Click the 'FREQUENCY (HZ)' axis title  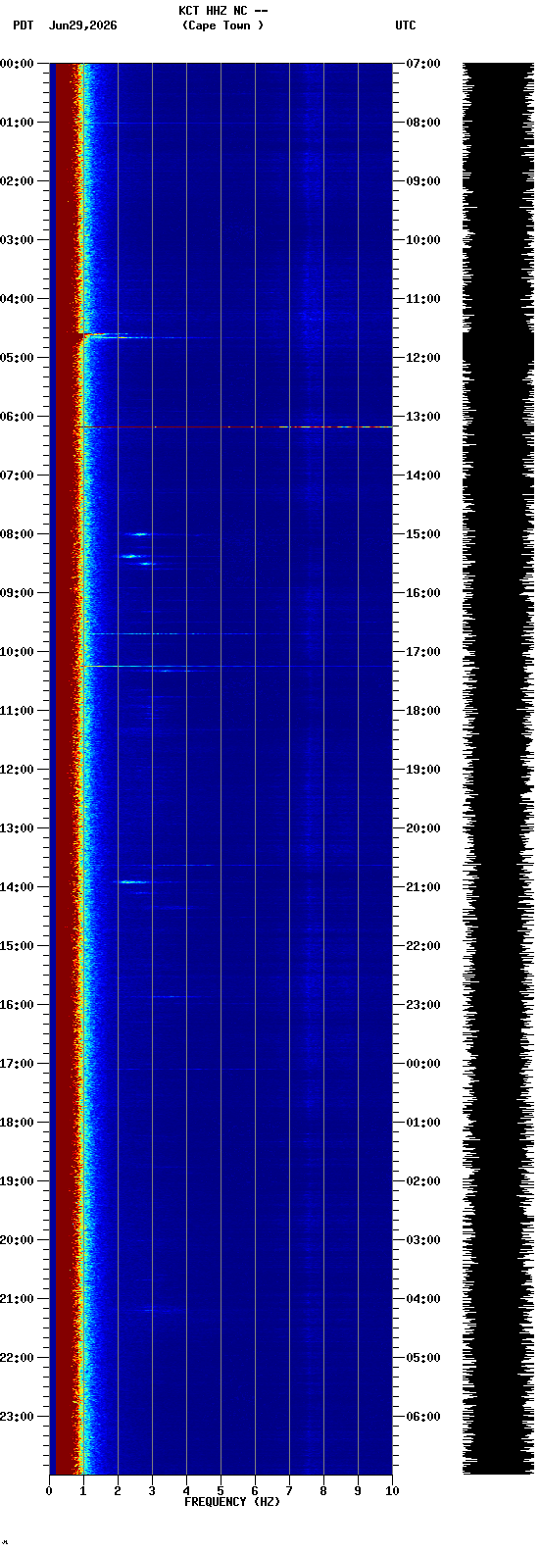[232, 1502]
